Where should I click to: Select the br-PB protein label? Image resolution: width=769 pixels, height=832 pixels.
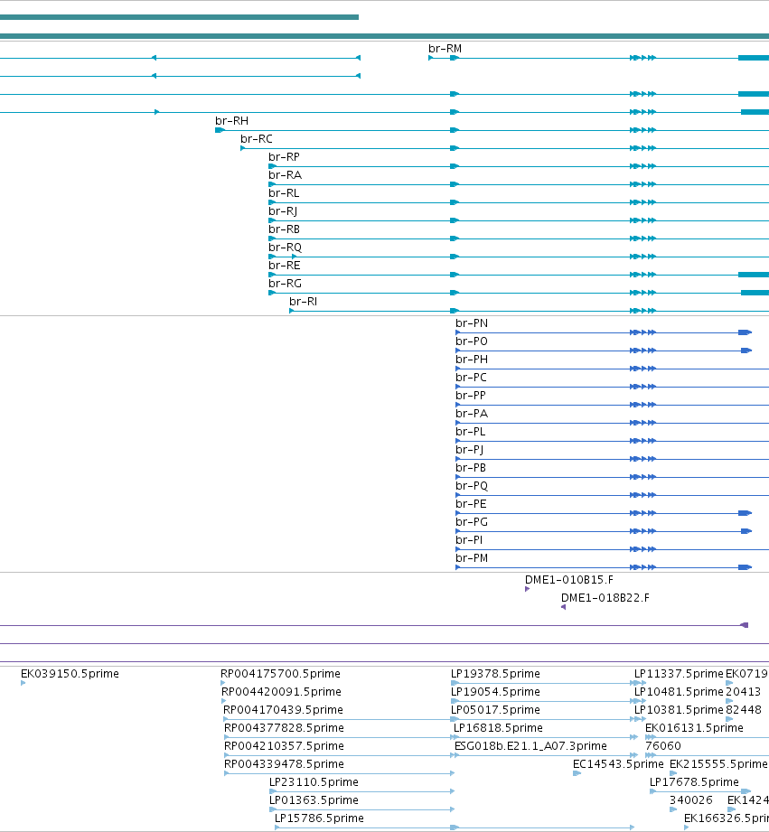click(x=470, y=467)
